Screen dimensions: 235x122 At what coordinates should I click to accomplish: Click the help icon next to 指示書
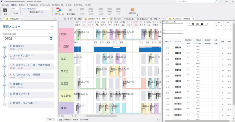(x=208, y=24)
